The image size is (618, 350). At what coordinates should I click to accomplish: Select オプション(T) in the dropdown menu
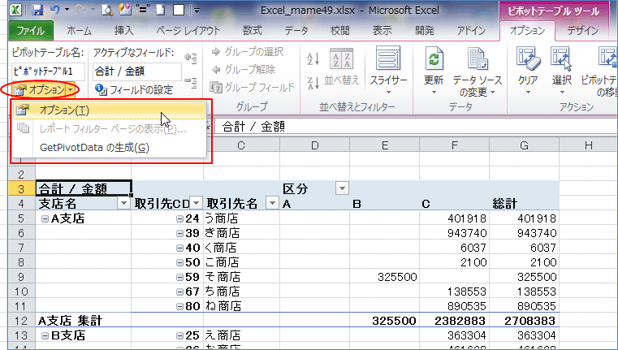(65, 110)
